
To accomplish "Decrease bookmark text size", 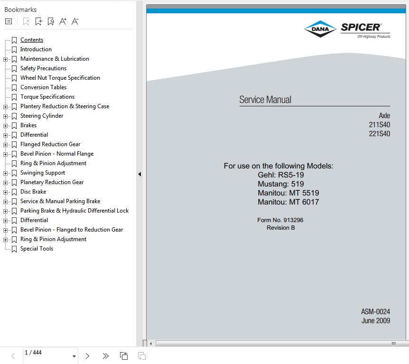I will (75, 21).
